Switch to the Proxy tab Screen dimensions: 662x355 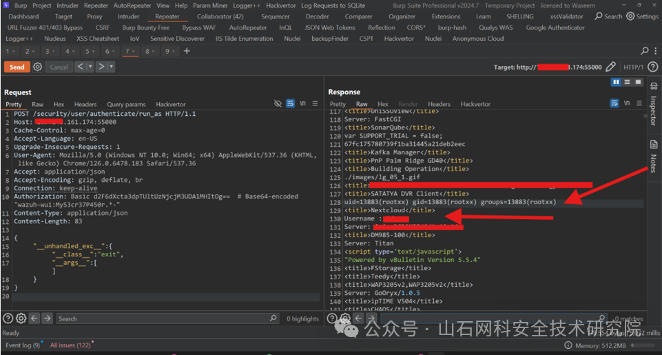pyautogui.click(x=94, y=17)
